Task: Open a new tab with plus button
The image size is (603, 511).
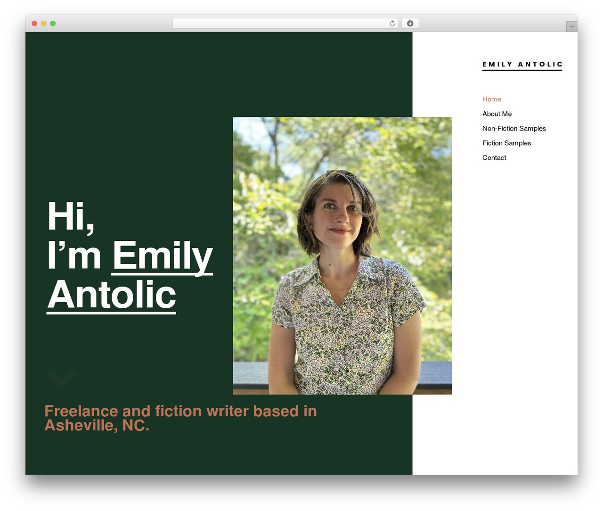Action: pos(571,27)
